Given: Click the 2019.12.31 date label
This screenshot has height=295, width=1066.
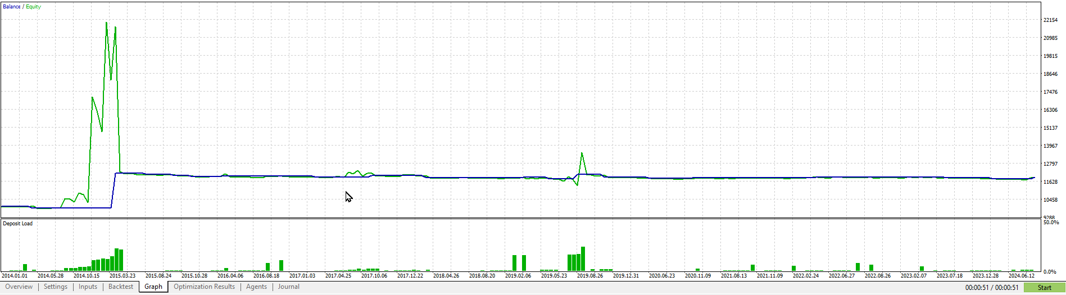Looking at the screenshot, I should pos(626,276).
